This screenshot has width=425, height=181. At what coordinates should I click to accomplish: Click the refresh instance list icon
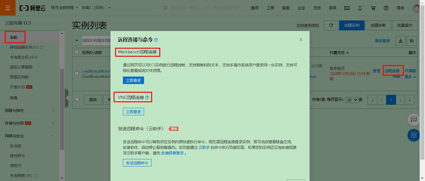331,25
